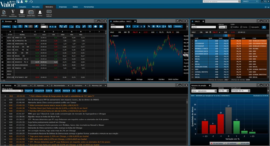Enable the Agrupado checkbox
Image resolution: width=270 pixels, height=146 pixels.
[x=250, y=27]
